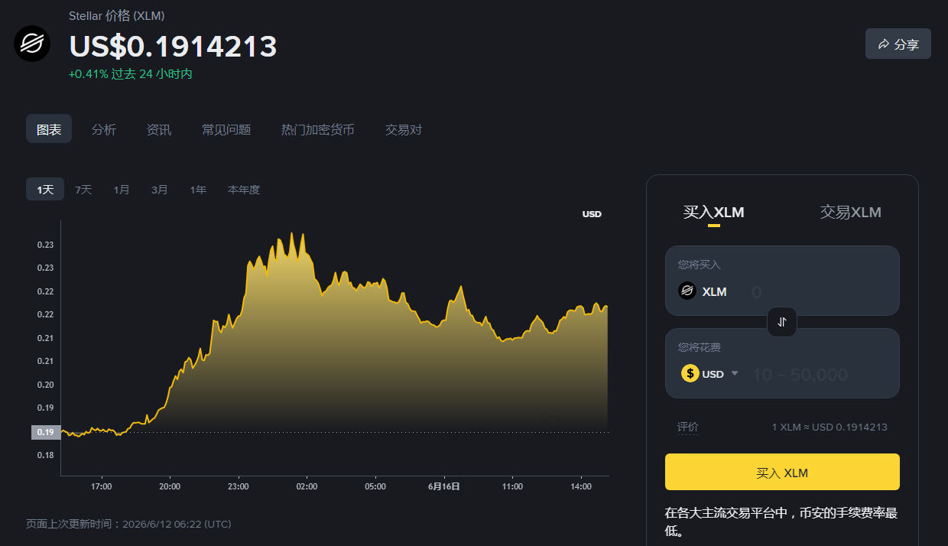The image size is (948, 546).
Task: Open the 资讯 news tab
Action: click(159, 129)
